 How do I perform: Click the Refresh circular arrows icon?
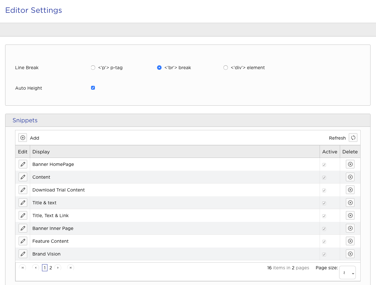point(353,138)
